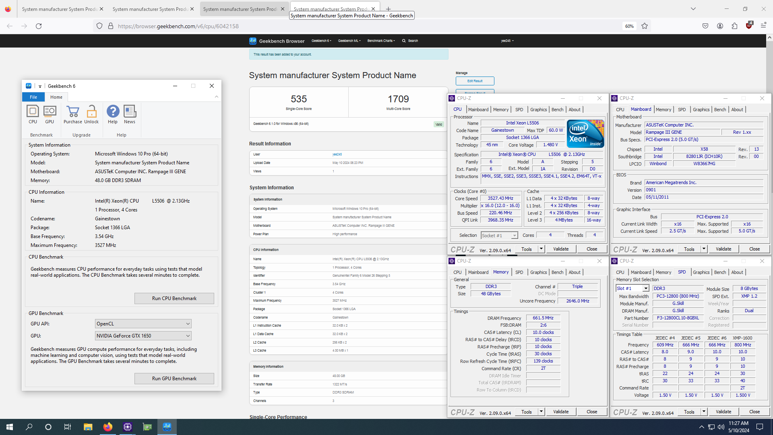The width and height of the screenshot is (773, 435).
Task: Click the page vertical scrollbar up arrow
Action: 769,37
